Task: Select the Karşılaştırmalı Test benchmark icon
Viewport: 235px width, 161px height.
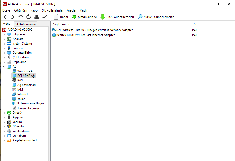Action: click(x=9, y=140)
